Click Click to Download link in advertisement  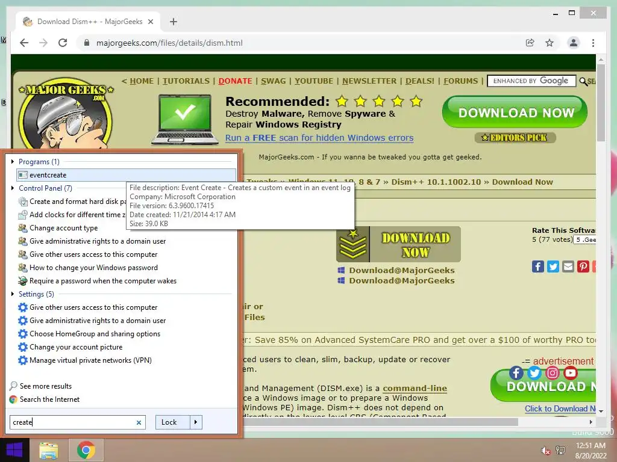click(x=560, y=408)
